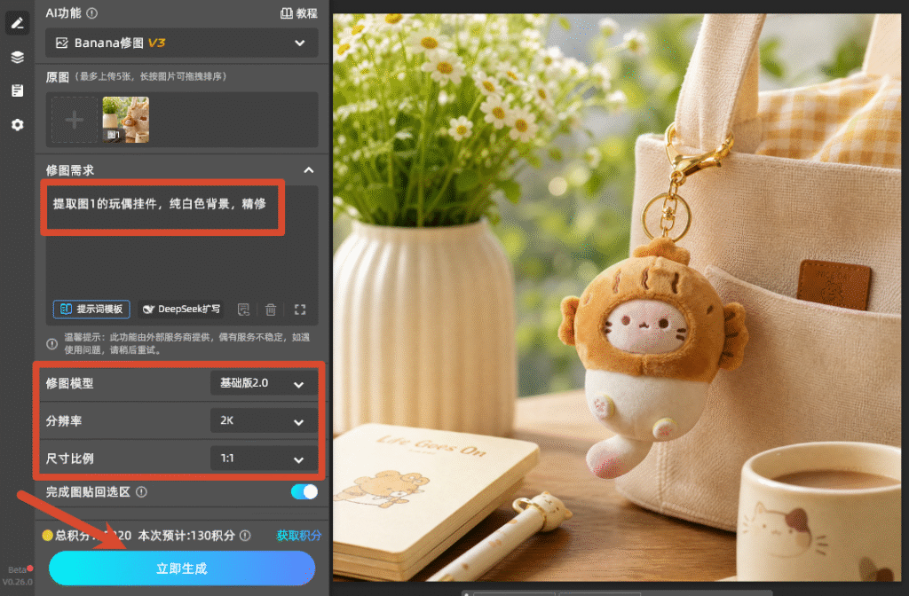Clear the prompt with the trash icon

(271, 310)
